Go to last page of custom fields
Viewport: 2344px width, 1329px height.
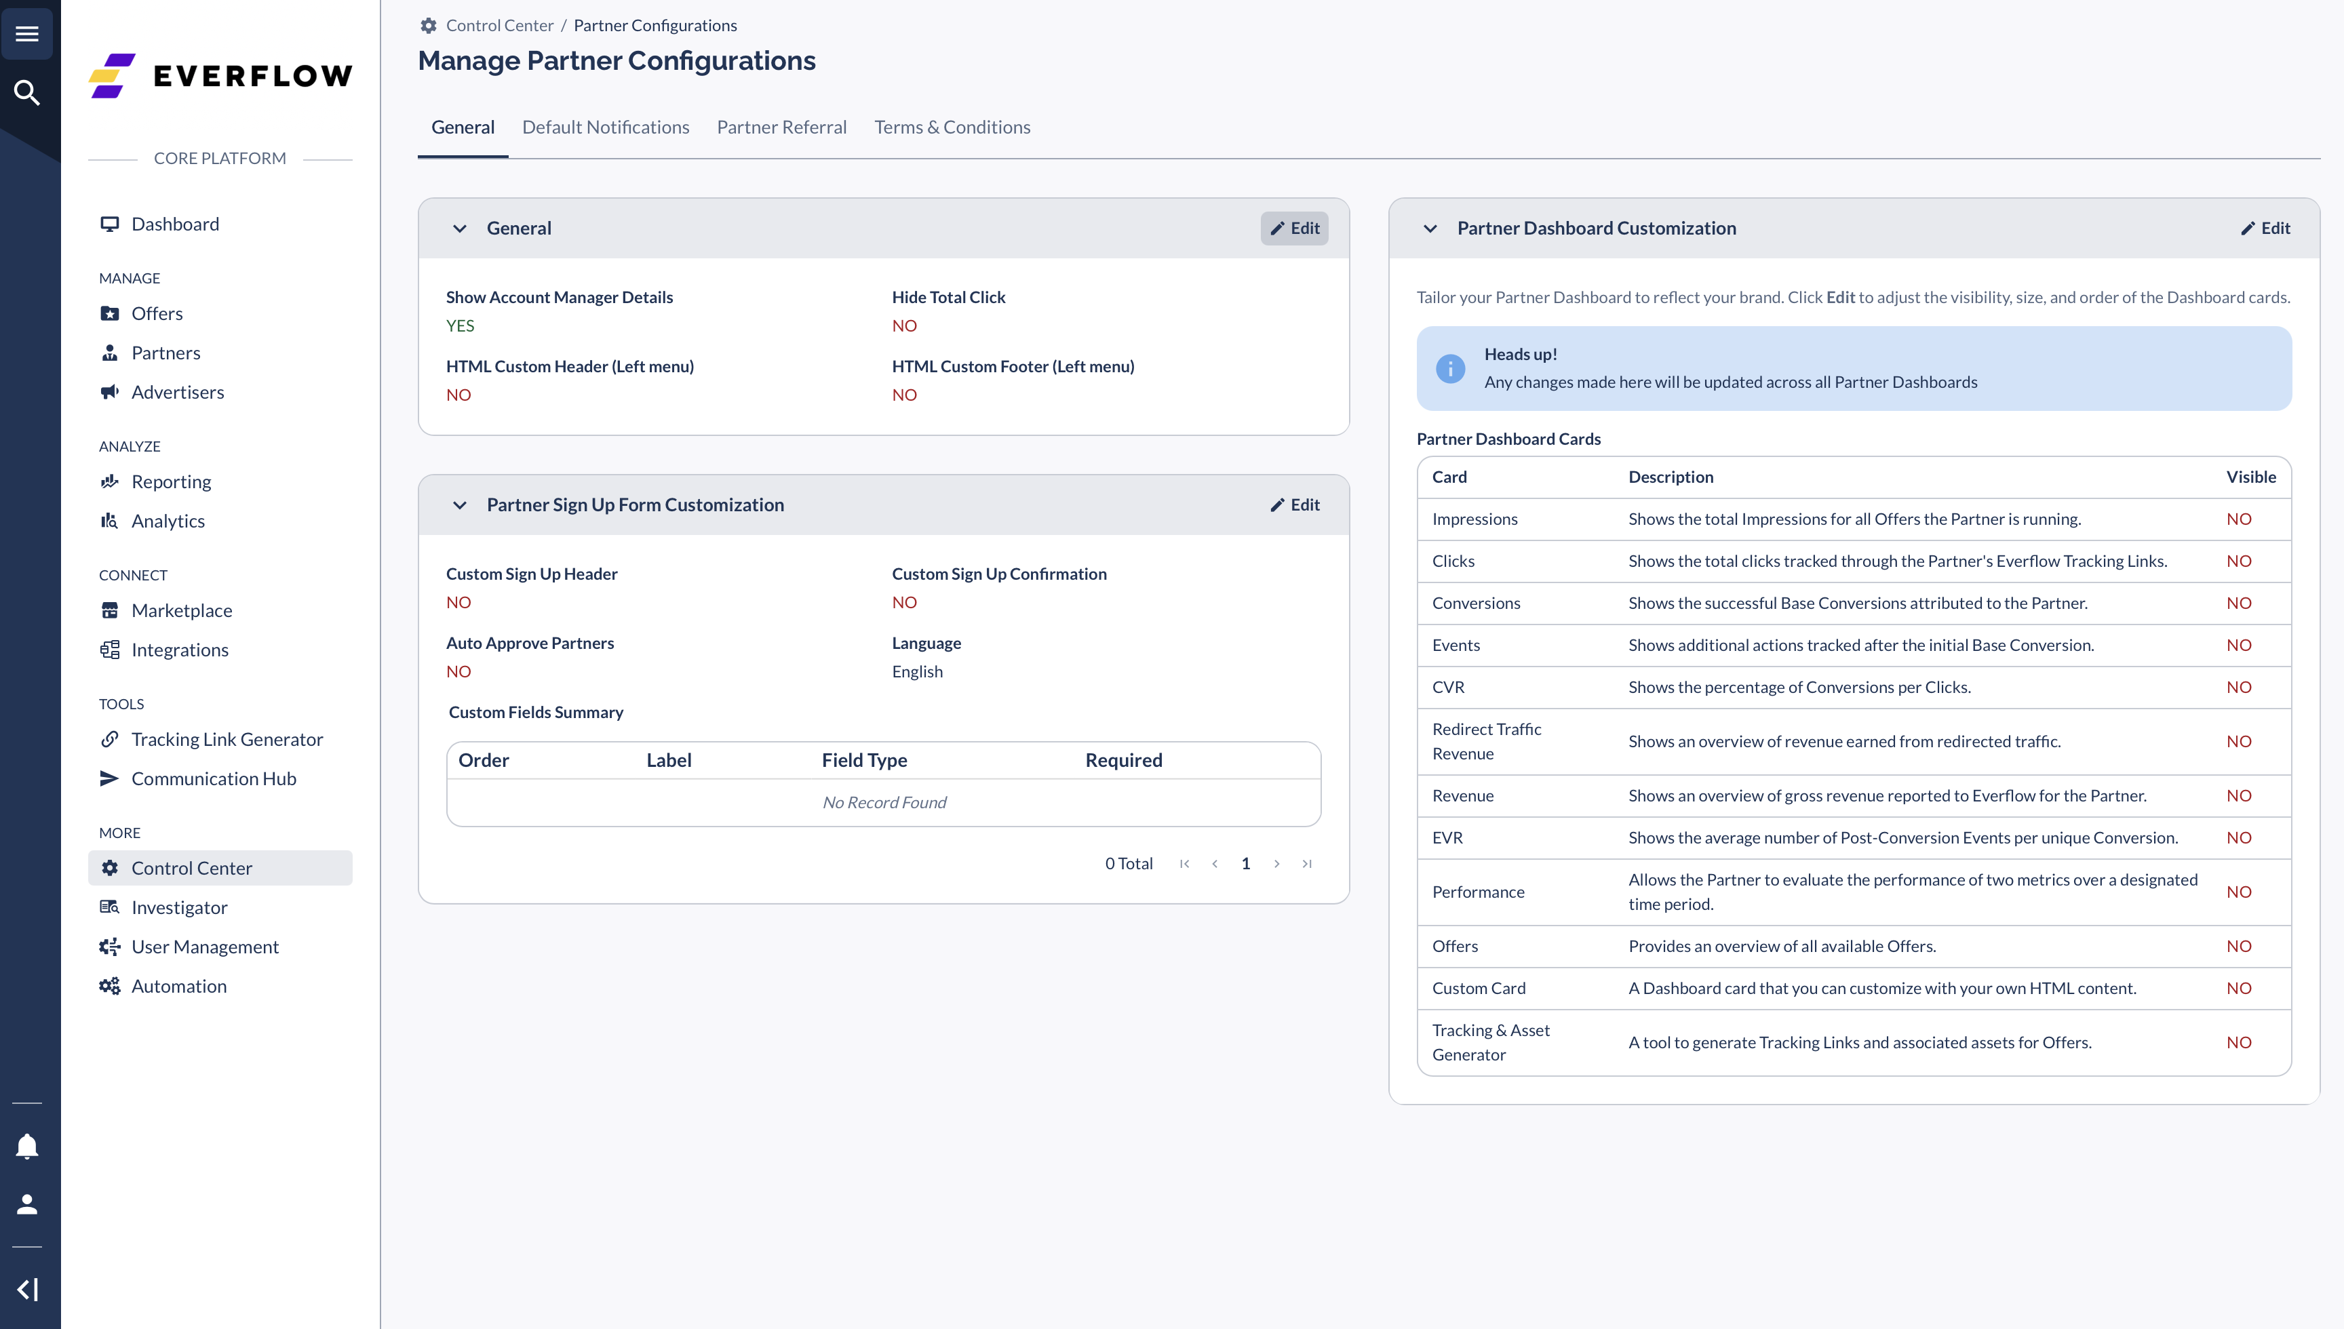pos(1307,863)
